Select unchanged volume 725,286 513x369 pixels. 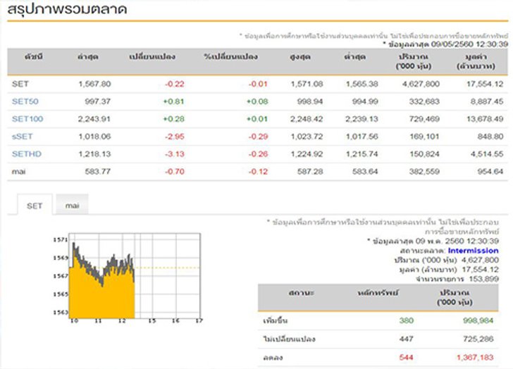point(478,339)
